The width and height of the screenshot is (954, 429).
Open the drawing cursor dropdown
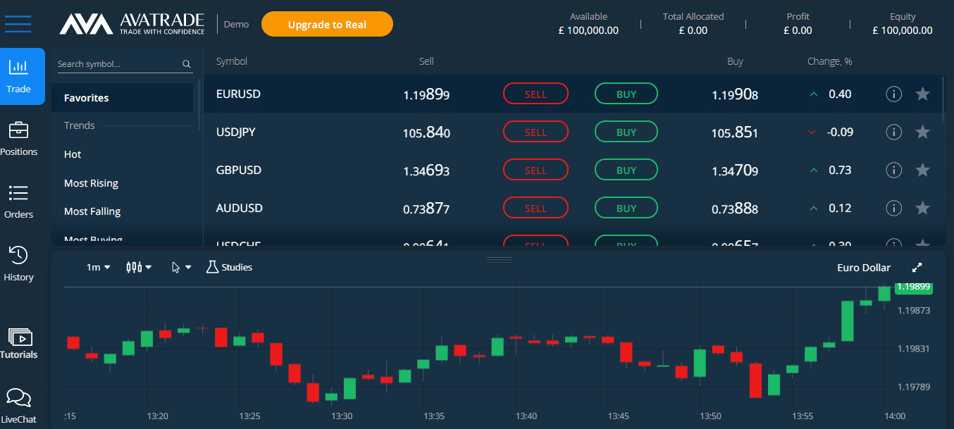click(x=181, y=267)
